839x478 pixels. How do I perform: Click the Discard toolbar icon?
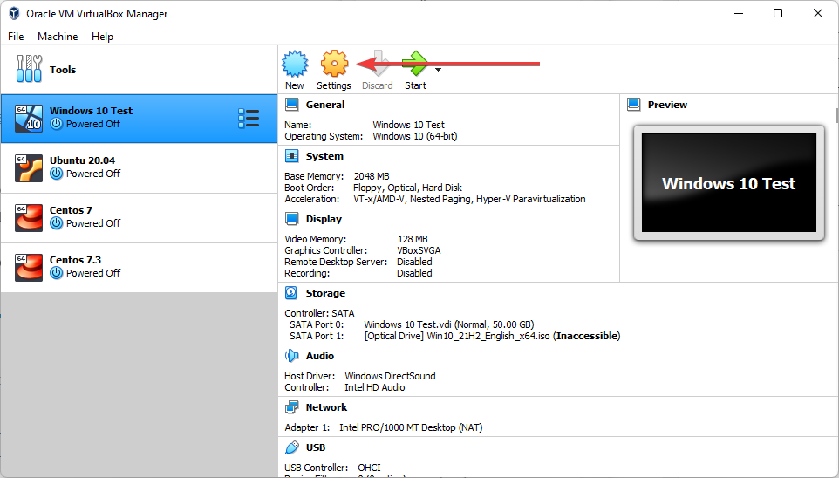pos(378,64)
